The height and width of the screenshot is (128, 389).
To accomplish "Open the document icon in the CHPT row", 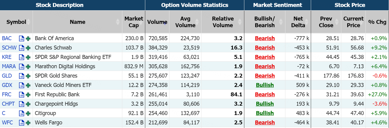I will [x=21, y=104].
